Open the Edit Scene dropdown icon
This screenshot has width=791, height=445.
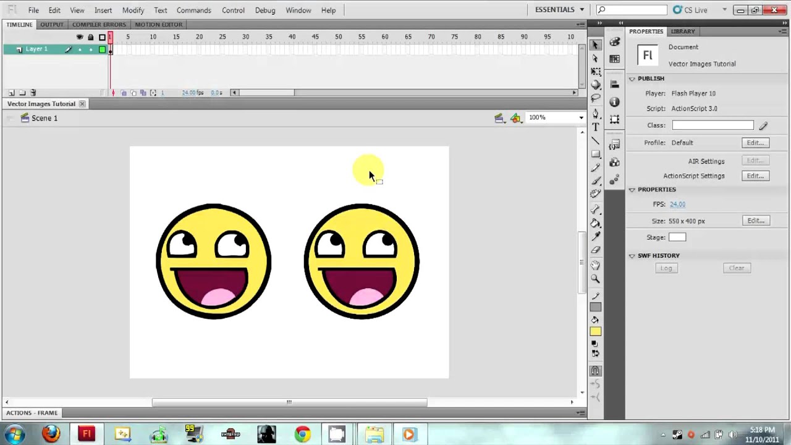[499, 118]
